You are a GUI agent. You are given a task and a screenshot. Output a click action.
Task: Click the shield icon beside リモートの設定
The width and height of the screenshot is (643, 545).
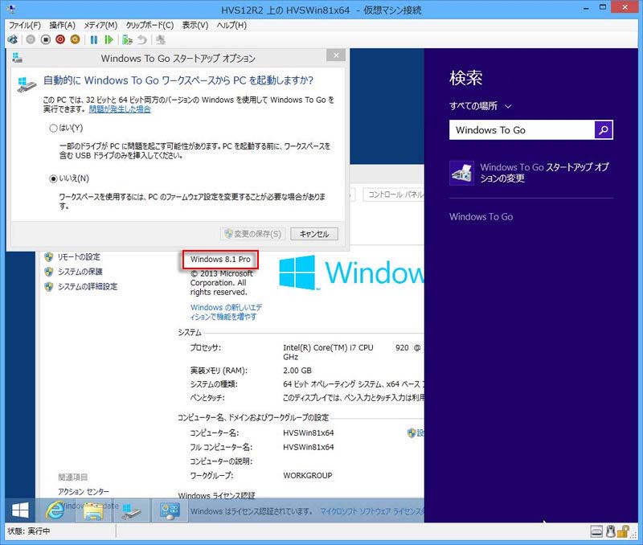[x=49, y=256]
